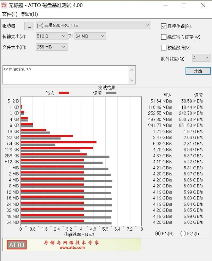
Task: Click the ATTO logo in the banner
Action: (17, 245)
